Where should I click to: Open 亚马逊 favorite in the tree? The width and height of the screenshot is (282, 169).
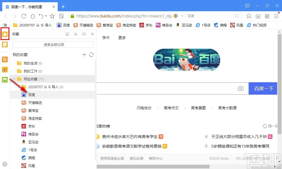tap(52, 142)
